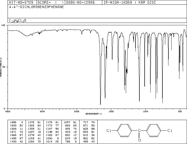The height and width of the screenshot is (144, 187).
Task: Click the 956 peak entry in table
Action: point(71,129)
